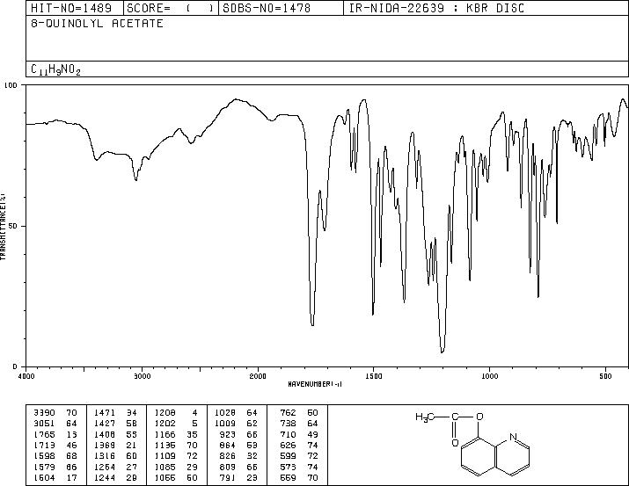This screenshot has width=629, height=486.
Task: Click the 8-quinolyl acetate structure diagram
Action: click(x=472, y=444)
